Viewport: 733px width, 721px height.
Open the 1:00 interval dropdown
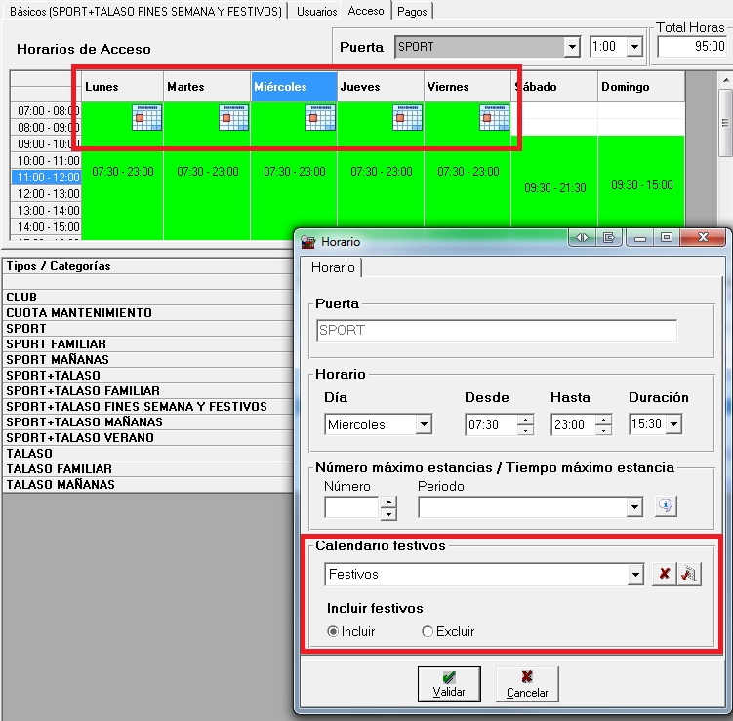(634, 47)
